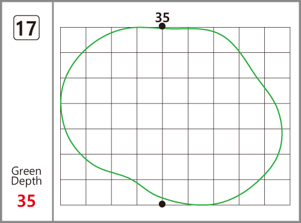Select the black dot at the green's top
Viewport: 301px width, 223px height.
click(x=162, y=26)
